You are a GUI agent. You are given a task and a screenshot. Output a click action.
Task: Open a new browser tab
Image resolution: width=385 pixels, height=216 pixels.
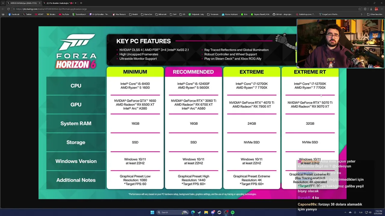81,3
